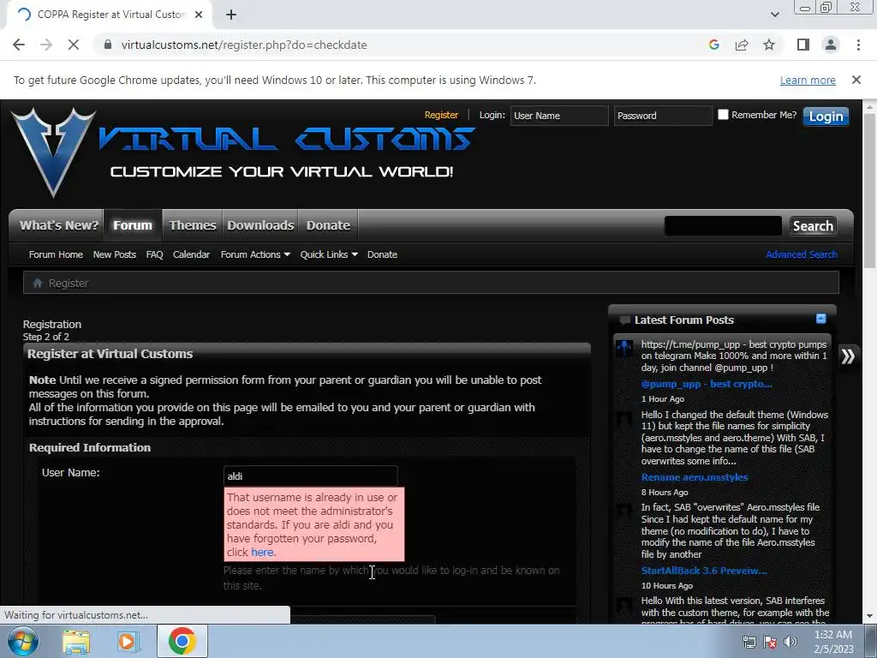Expand the Forum Actions dropdown
877x658 pixels.
(255, 254)
